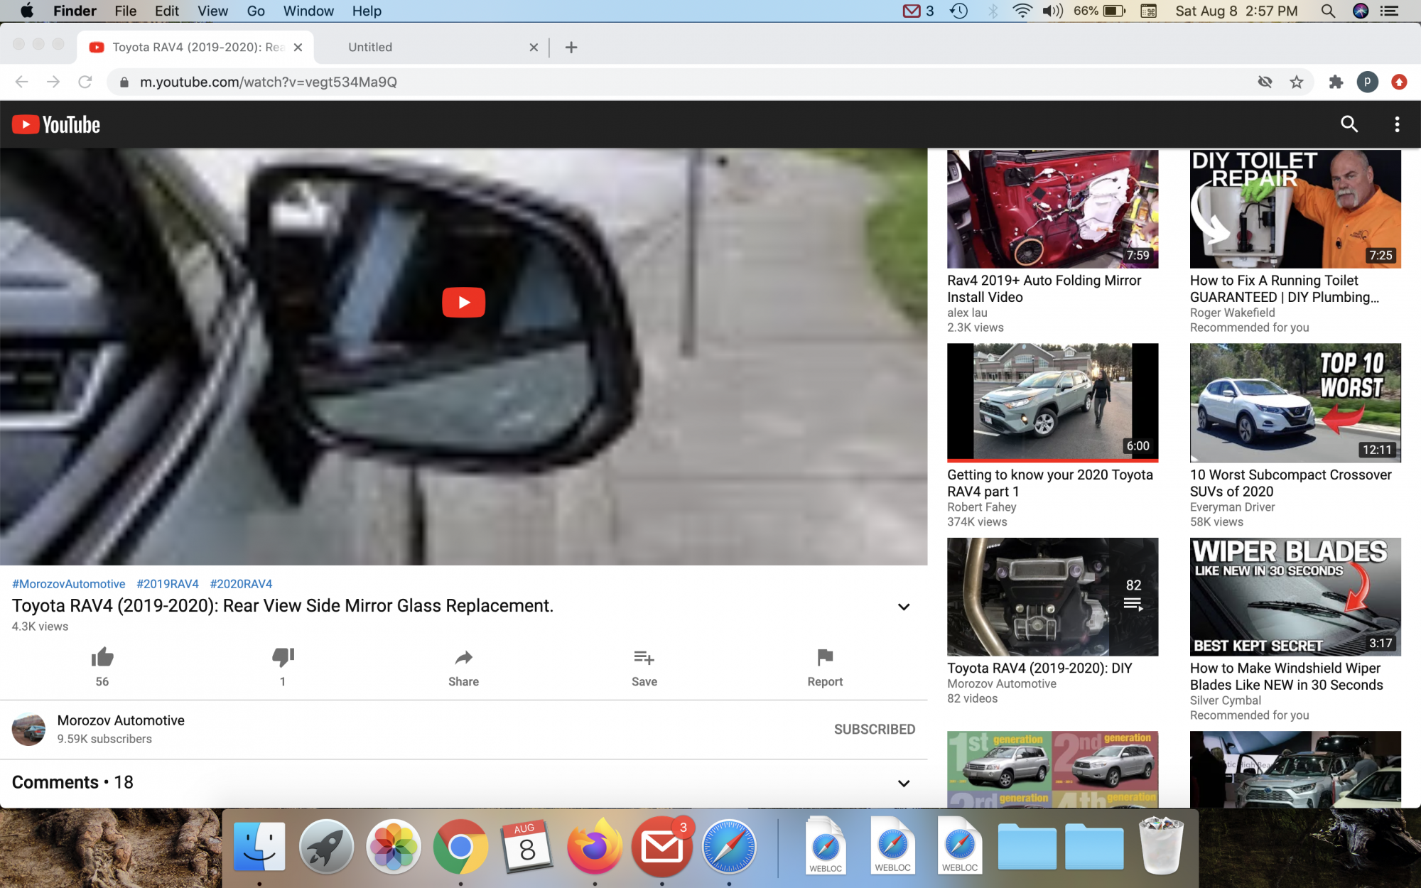Open YouTube three-dot options menu

[x=1397, y=124]
